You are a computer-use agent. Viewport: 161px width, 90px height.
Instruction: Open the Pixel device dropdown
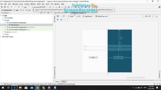(x=71, y=16)
